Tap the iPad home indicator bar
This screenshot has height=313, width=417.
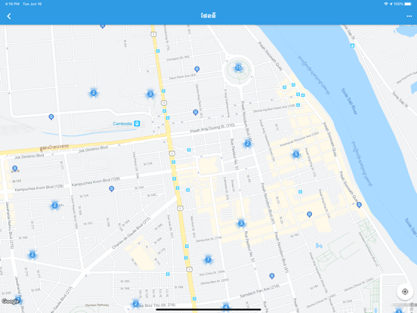click(208, 309)
